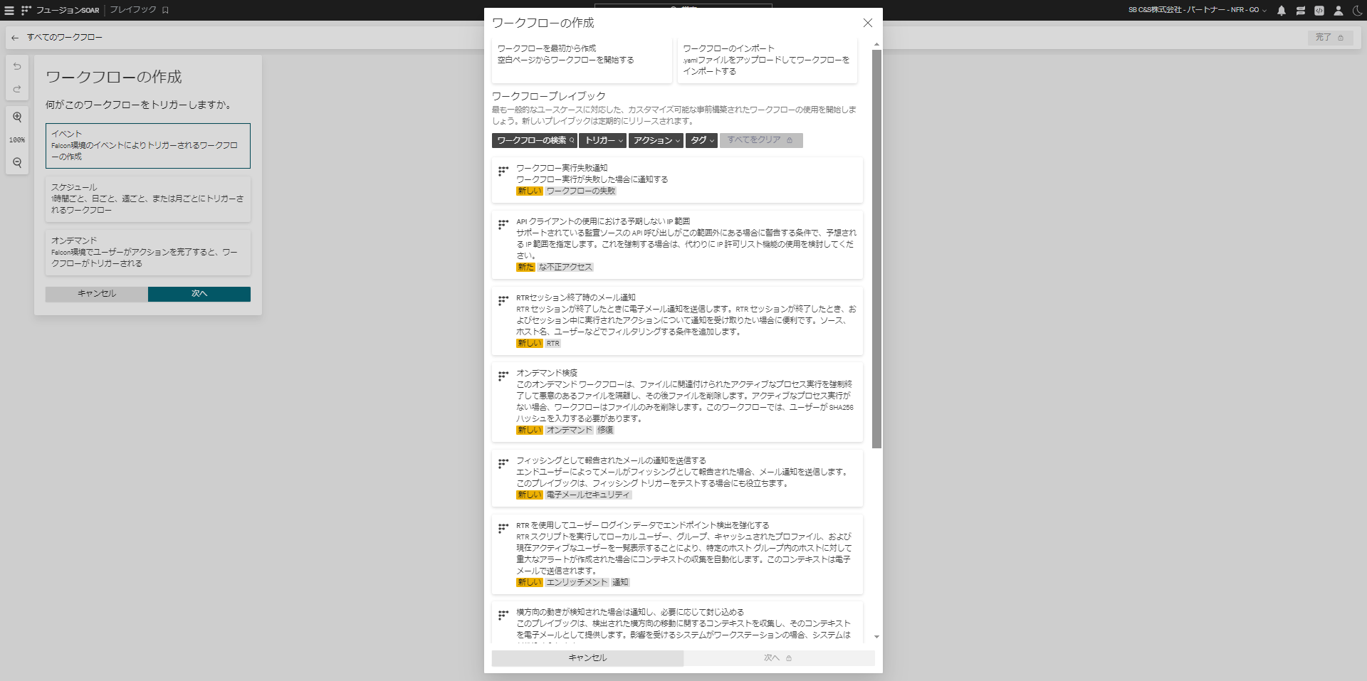The height and width of the screenshot is (681, 1367).
Task: Expand the アクション filter dropdown
Action: point(656,140)
